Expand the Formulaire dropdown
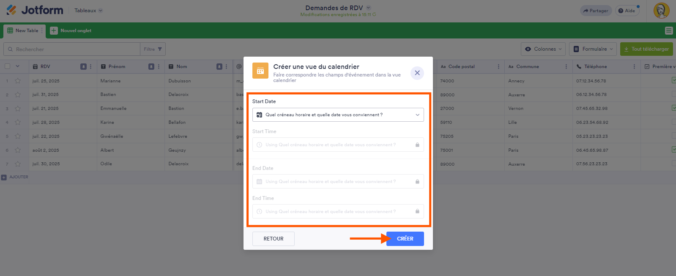676x276 pixels. point(593,49)
